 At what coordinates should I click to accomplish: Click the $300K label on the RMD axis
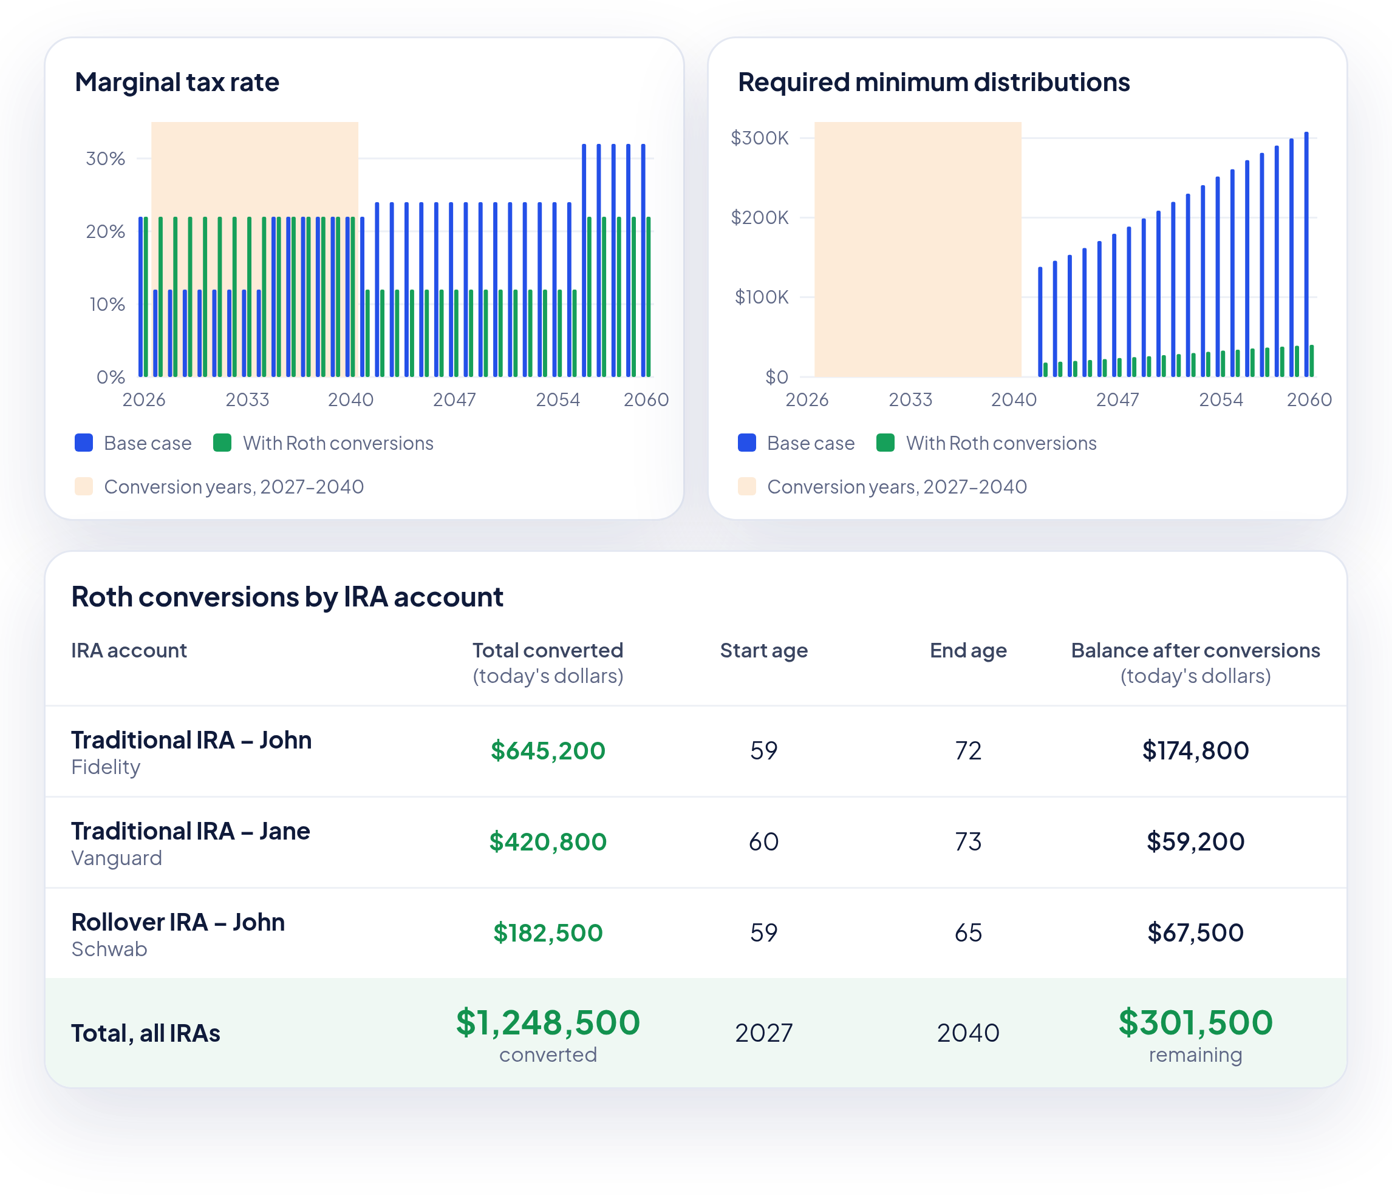[760, 138]
